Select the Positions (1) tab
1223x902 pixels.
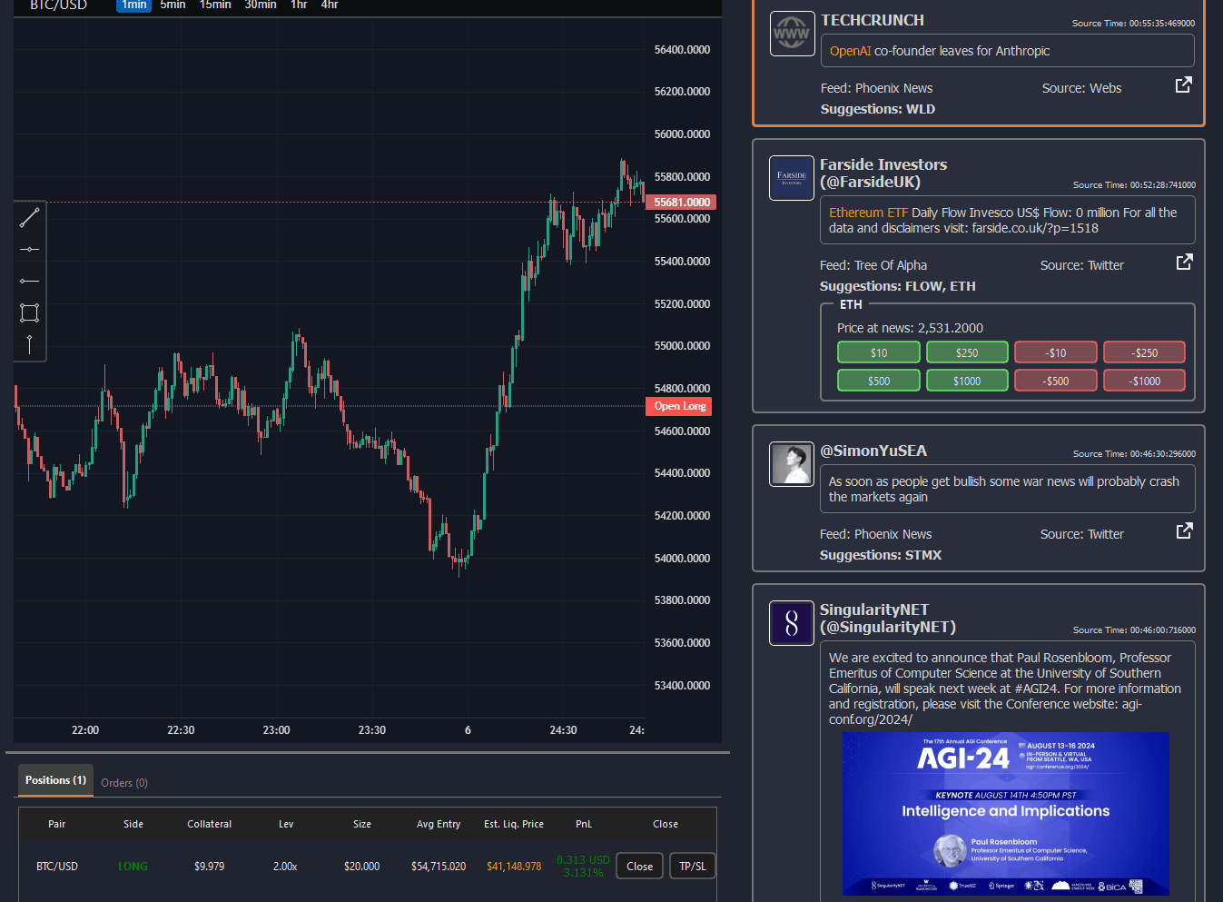(x=55, y=780)
